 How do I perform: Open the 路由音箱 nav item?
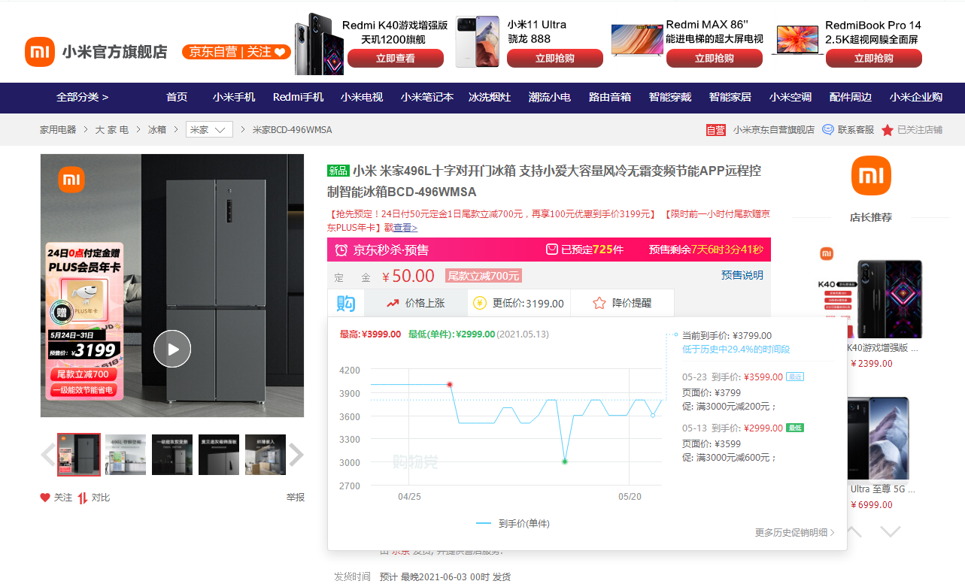pyautogui.click(x=610, y=98)
